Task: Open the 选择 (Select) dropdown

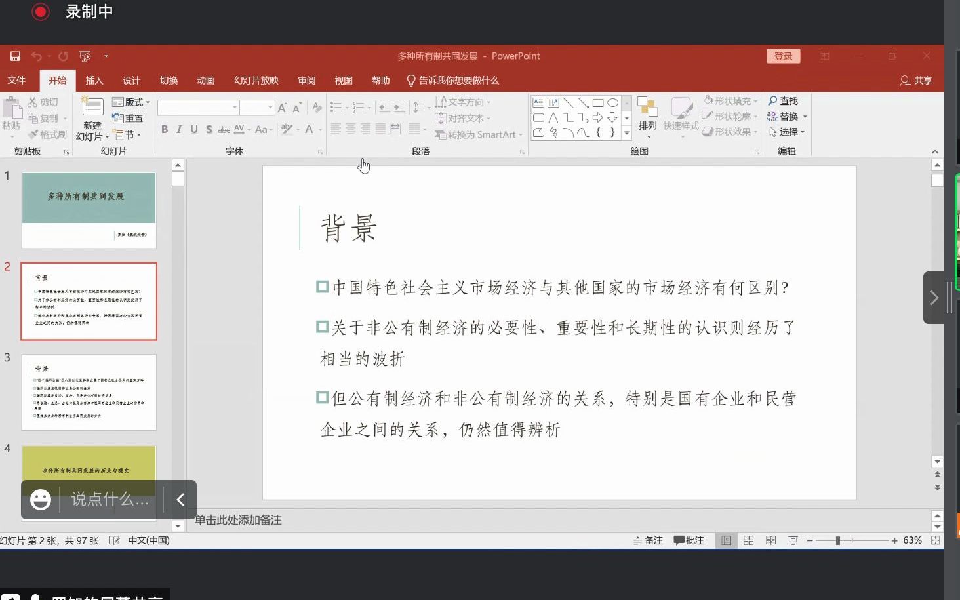Action: pyautogui.click(x=786, y=132)
